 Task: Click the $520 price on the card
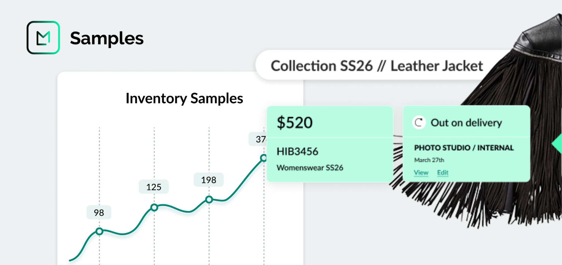click(295, 123)
